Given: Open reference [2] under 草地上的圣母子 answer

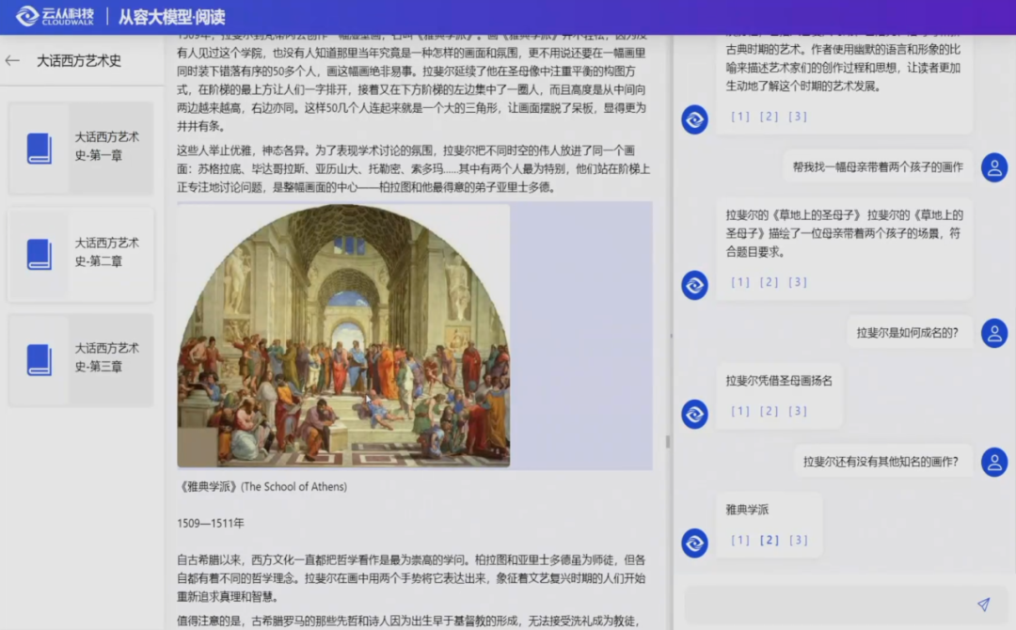Looking at the screenshot, I should [770, 282].
